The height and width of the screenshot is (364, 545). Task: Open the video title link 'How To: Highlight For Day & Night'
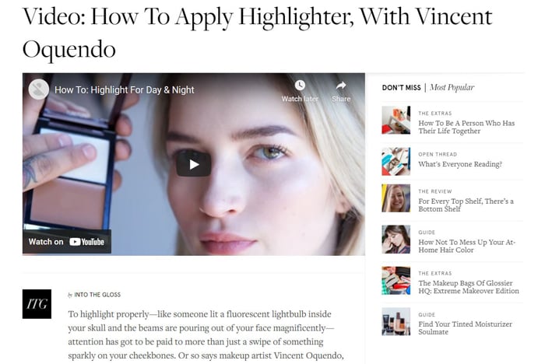[124, 90]
